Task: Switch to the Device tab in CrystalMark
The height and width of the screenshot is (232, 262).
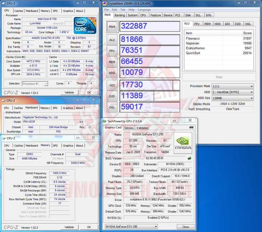Action: click(x=168, y=15)
